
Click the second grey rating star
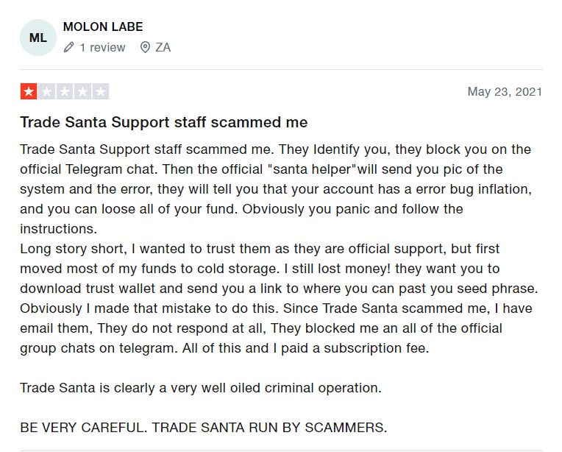46,92
